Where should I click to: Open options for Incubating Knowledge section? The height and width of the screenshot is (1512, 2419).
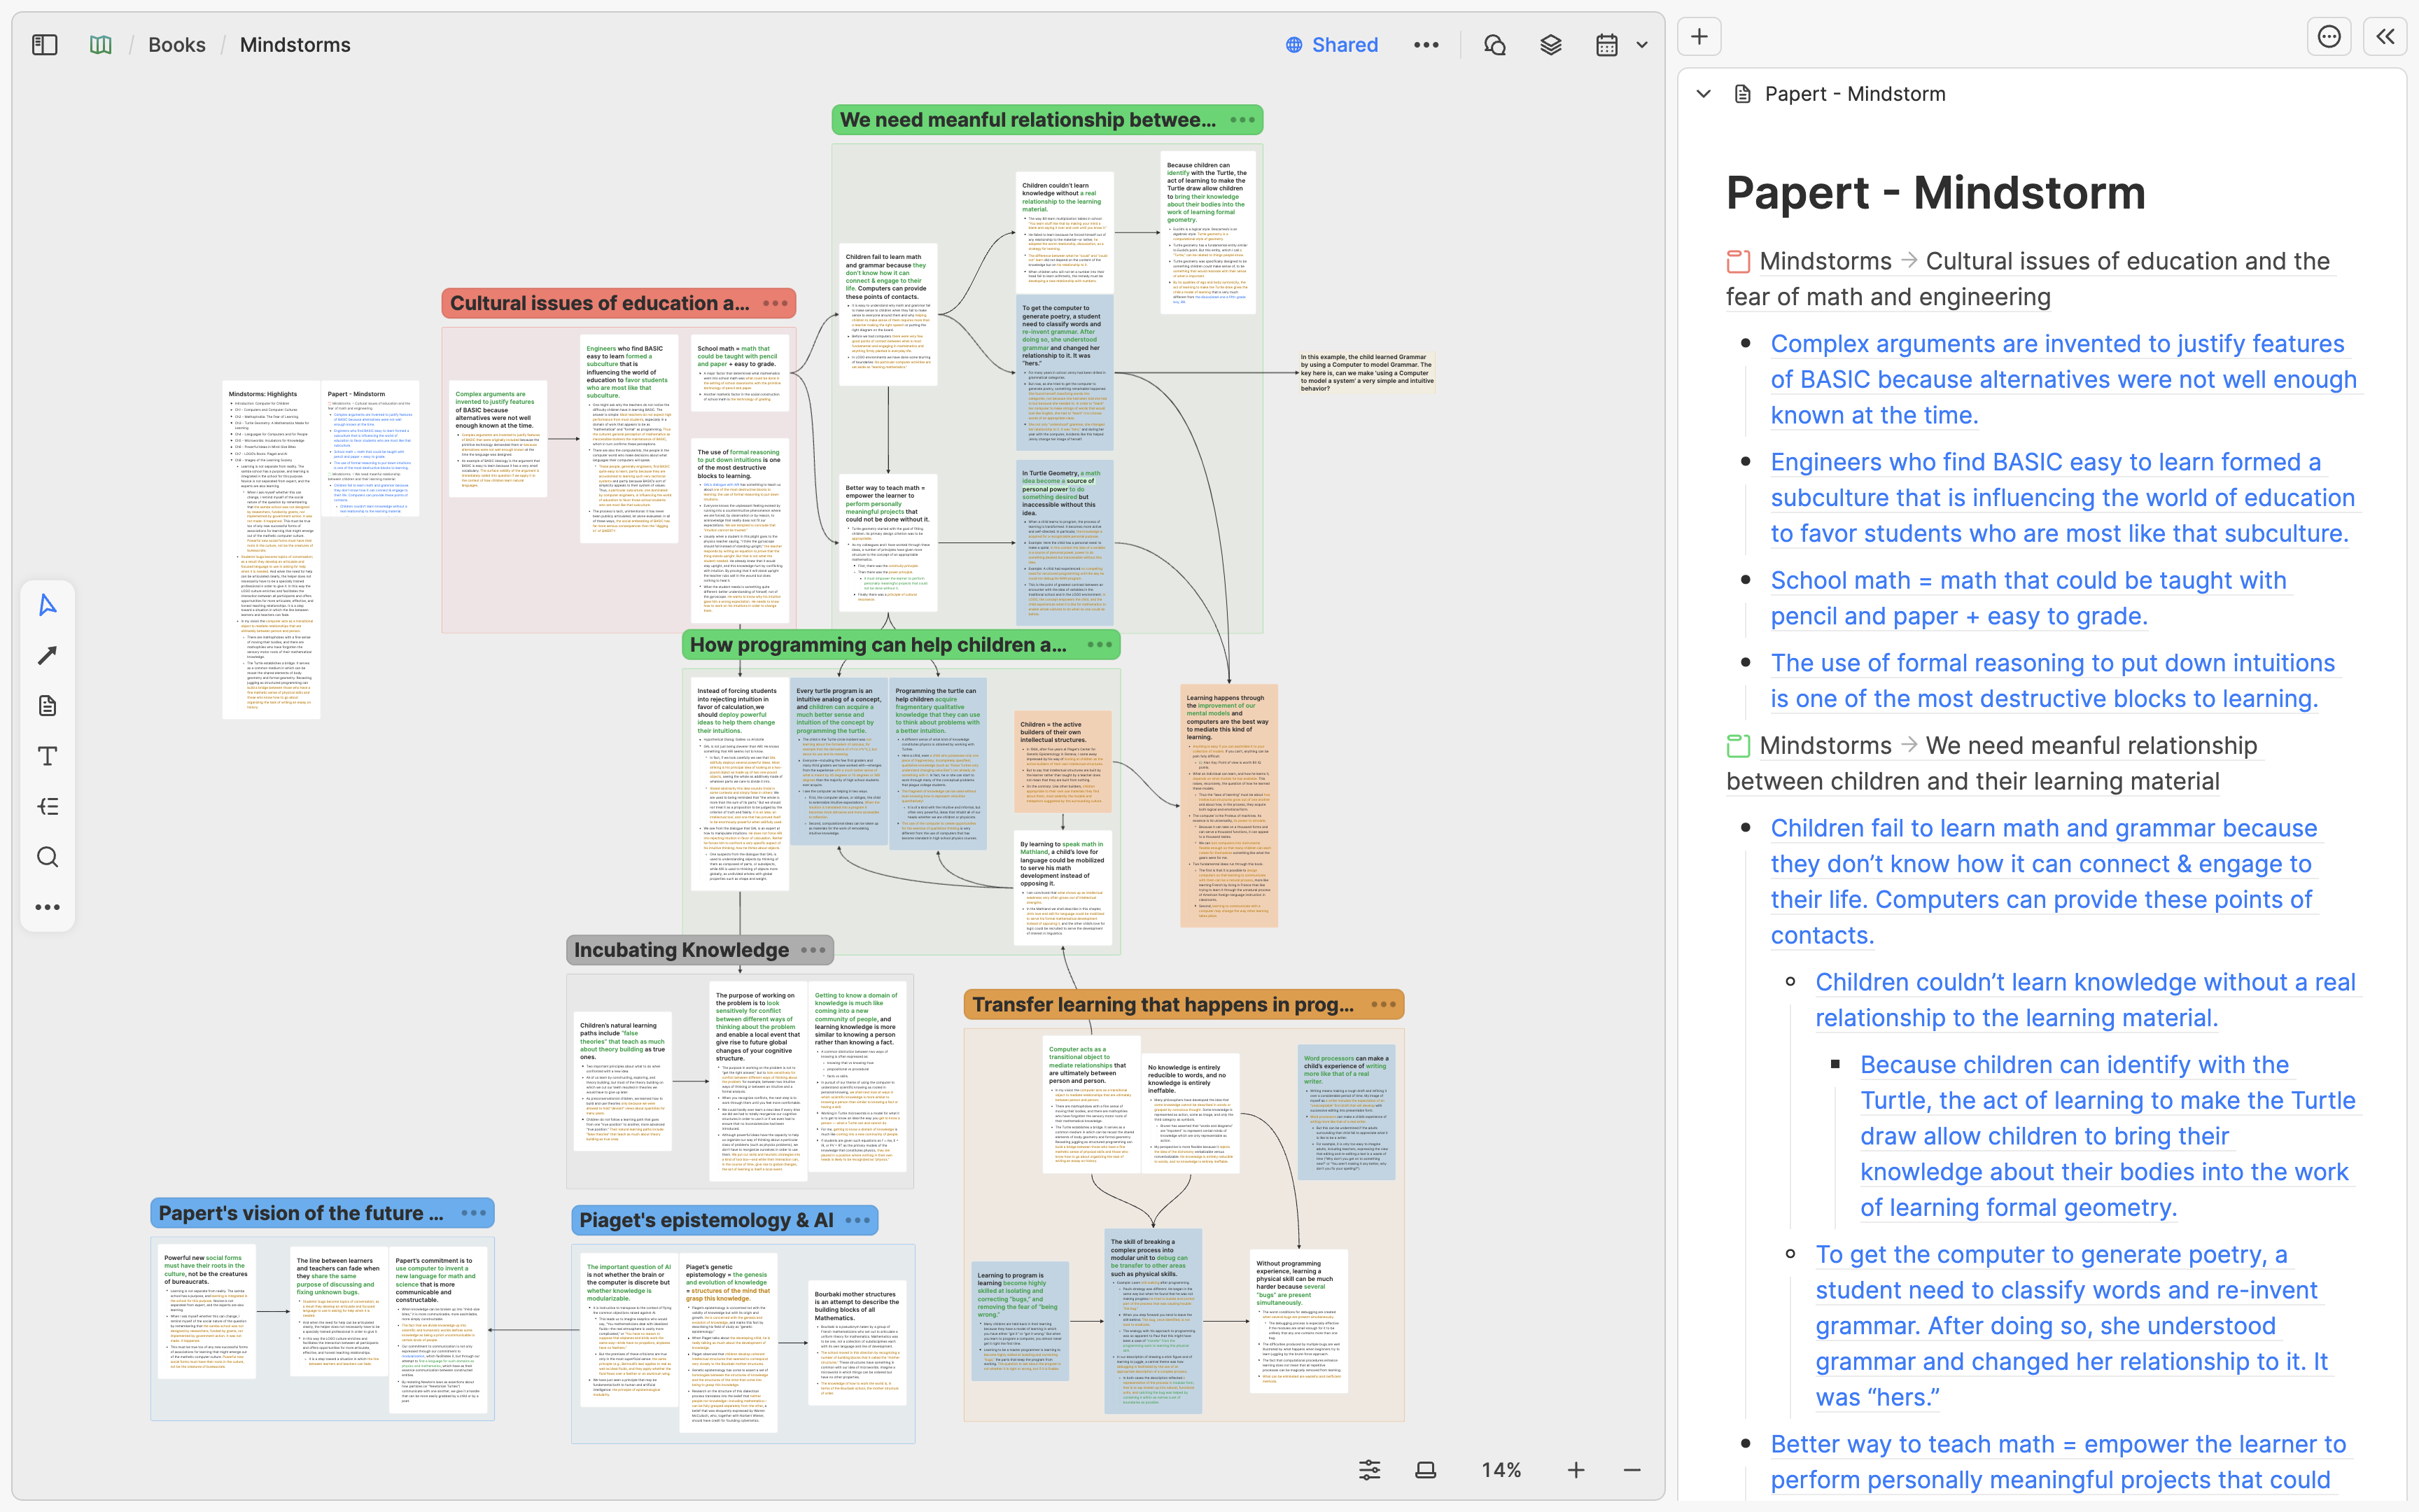coord(813,950)
